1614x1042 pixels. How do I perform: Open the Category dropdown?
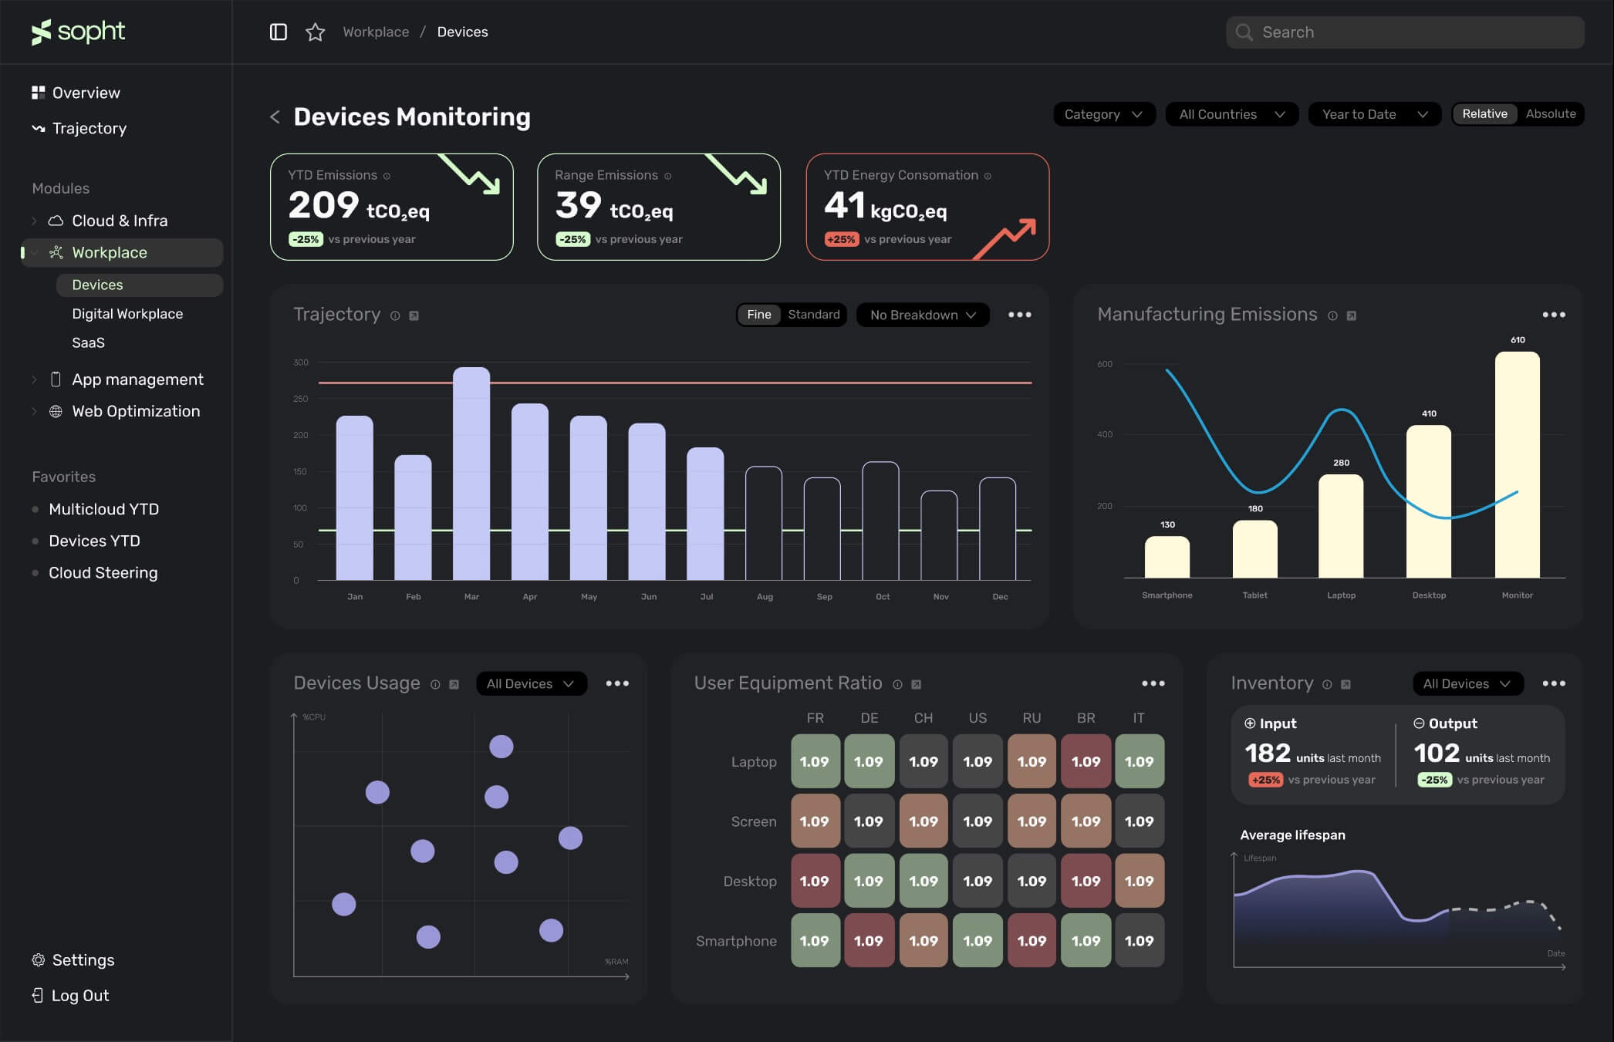1104,114
